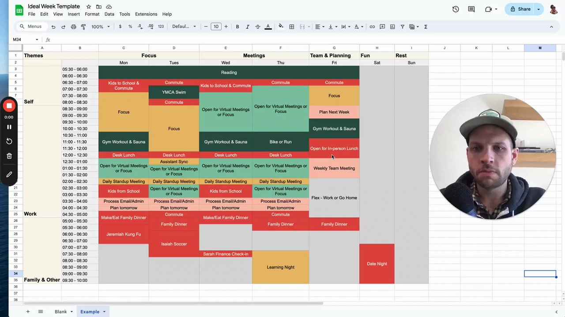Image resolution: width=565 pixels, height=317 pixels.
Task: Star the Ideal Week Template document
Action: click(x=89, y=7)
